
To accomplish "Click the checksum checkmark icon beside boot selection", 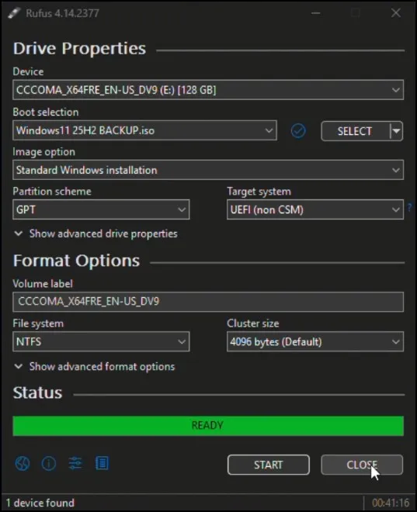I will (x=298, y=131).
